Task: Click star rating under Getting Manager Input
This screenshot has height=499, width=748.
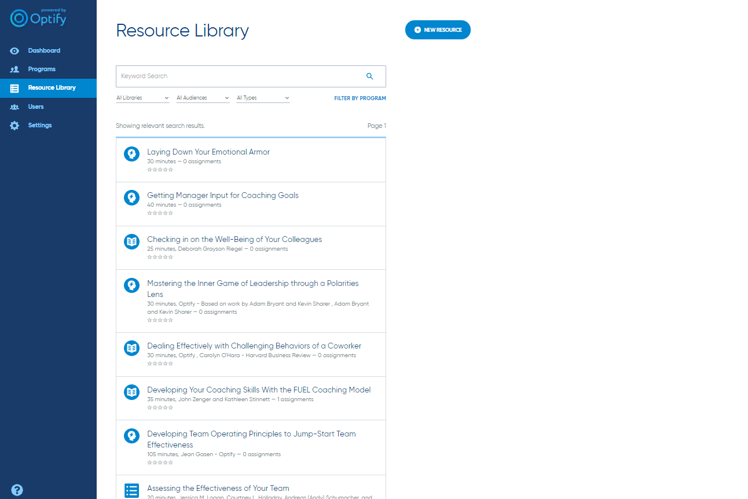Action: [x=160, y=213]
